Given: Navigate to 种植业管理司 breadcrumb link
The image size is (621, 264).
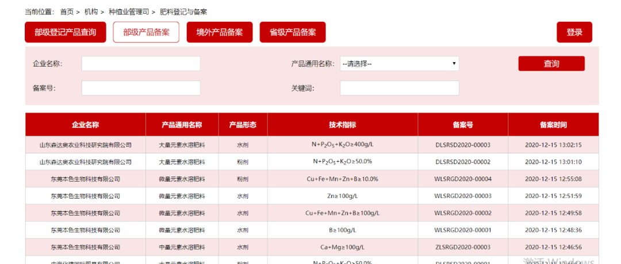Looking at the screenshot, I should pyautogui.click(x=128, y=12).
